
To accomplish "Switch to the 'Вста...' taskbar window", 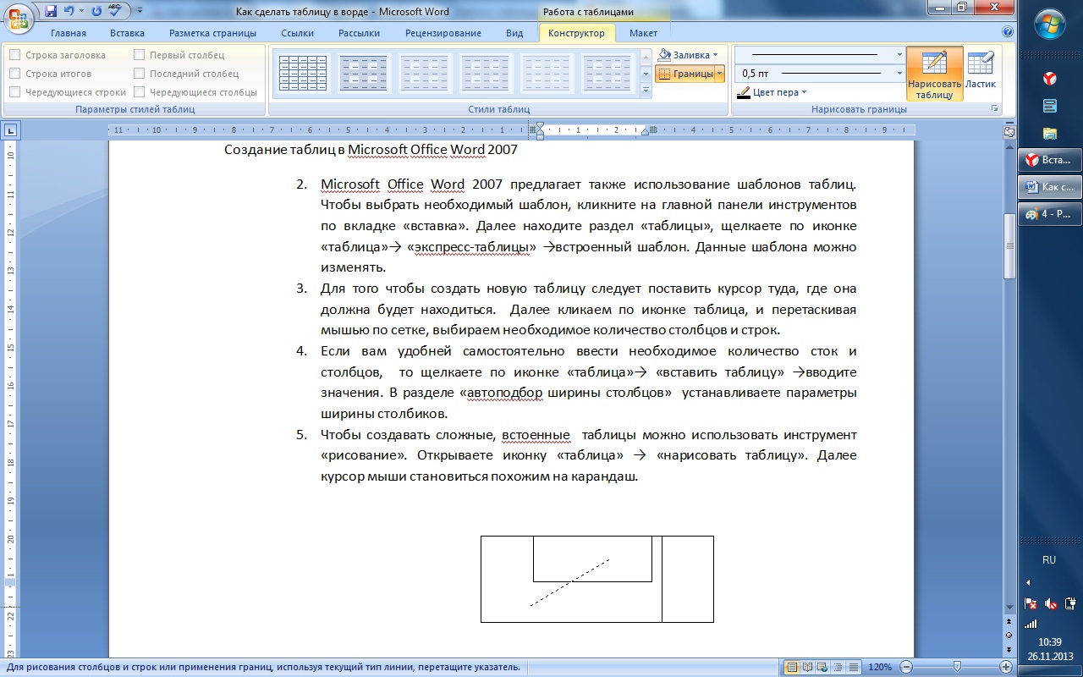I will (1050, 159).
